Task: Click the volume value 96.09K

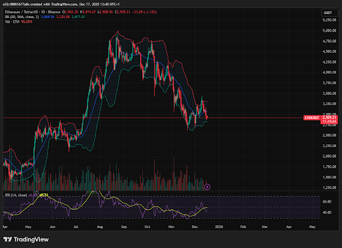Action: point(27,22)
